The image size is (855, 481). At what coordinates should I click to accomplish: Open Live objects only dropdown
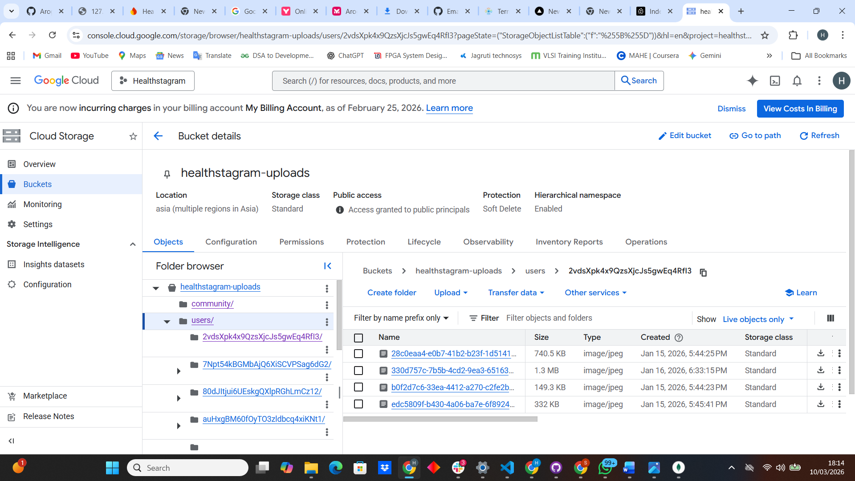pyautogui.click(x=758, y=319)
